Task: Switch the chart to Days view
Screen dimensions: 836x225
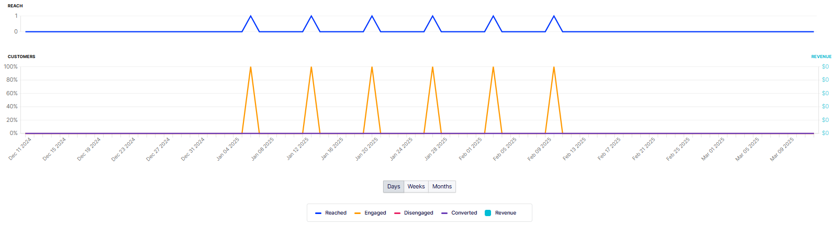Action: coord(394,187)
